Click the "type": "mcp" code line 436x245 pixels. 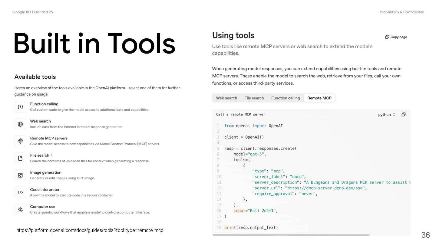[x=269, y=171]
